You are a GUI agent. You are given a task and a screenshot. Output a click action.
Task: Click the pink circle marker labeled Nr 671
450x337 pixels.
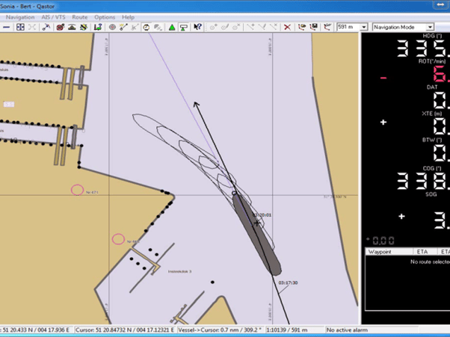[x=77, y=191]
